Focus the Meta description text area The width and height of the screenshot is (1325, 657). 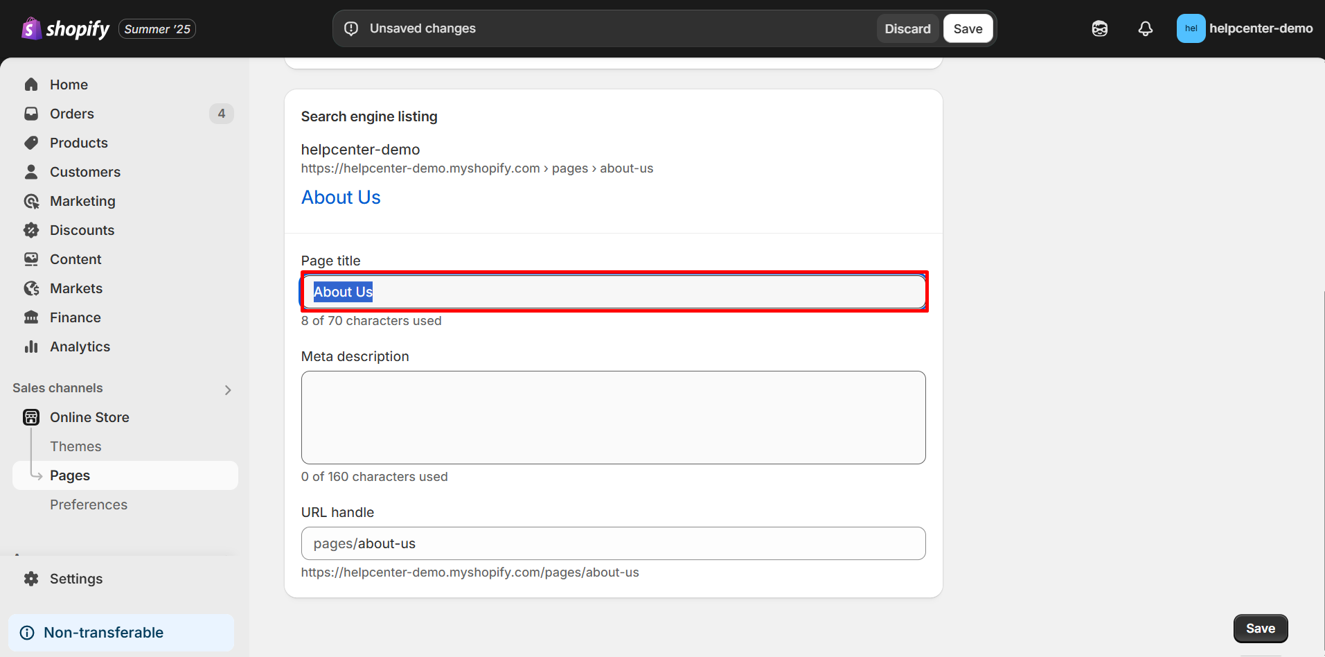(613, 417)
